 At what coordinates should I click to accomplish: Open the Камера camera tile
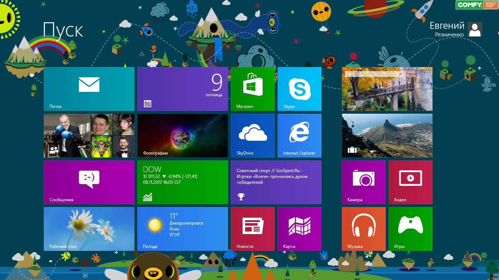click(364, 182)
